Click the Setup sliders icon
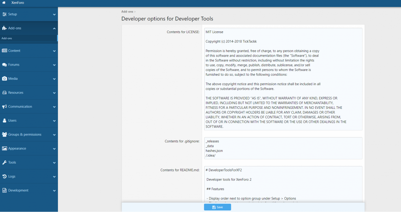401x212 pixels. 4,14
